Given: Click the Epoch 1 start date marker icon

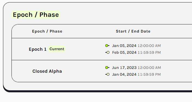Looking at the screenshot, I should [107, 46].
